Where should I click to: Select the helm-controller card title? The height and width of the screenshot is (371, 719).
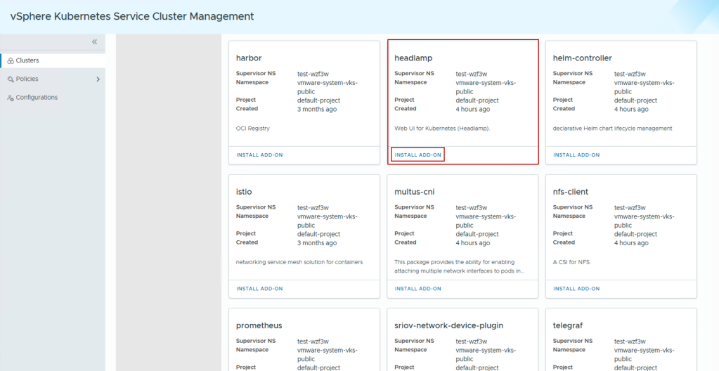pyautogui.click(x=583, y=58)
